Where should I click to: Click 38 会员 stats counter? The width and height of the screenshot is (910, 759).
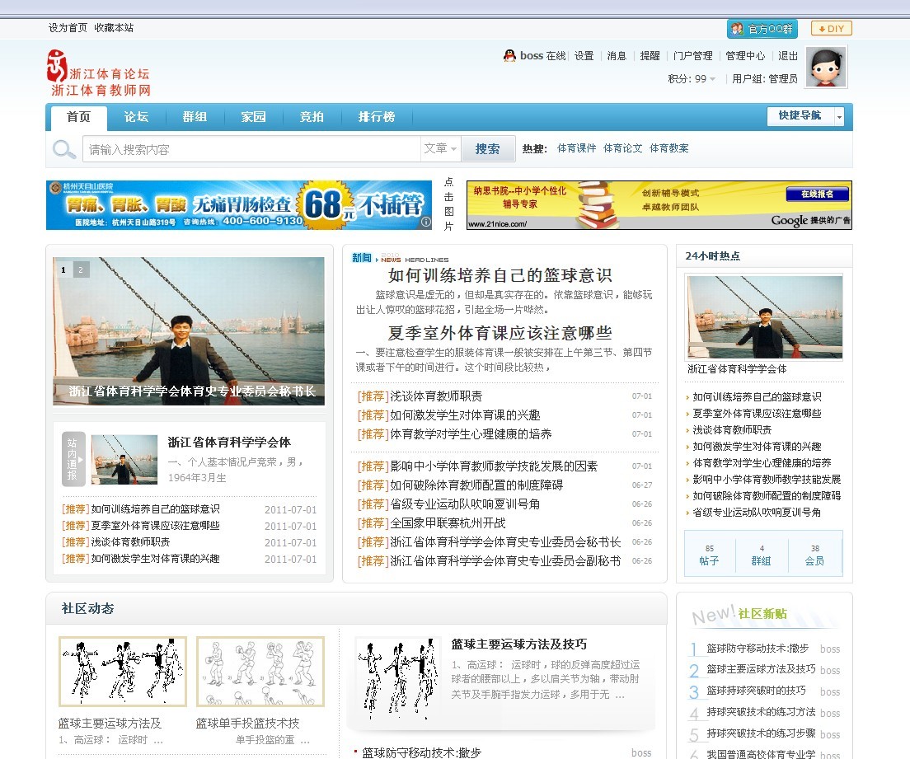pyautogui.click(x=815, y=555)
